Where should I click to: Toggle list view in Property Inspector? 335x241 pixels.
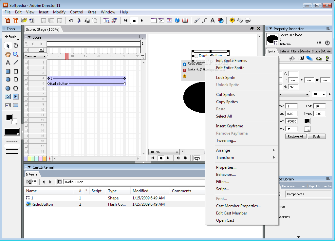tap(319, 43)
